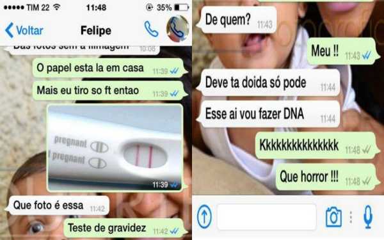Focus the message text input field
The image size is (384, 240).
click(267, 217)
